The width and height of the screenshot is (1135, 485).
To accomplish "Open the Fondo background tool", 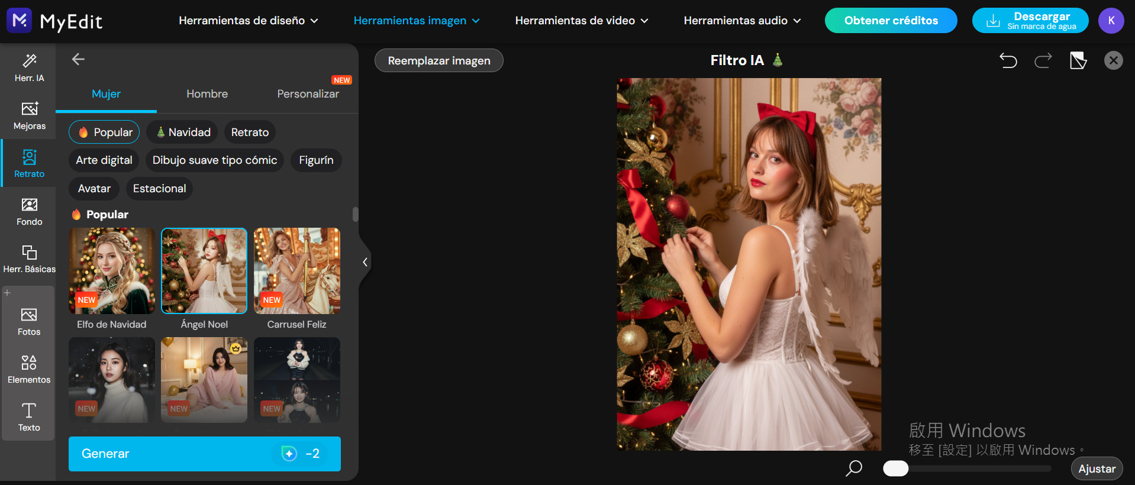I will pyautogui.click(x=29, y=211).
